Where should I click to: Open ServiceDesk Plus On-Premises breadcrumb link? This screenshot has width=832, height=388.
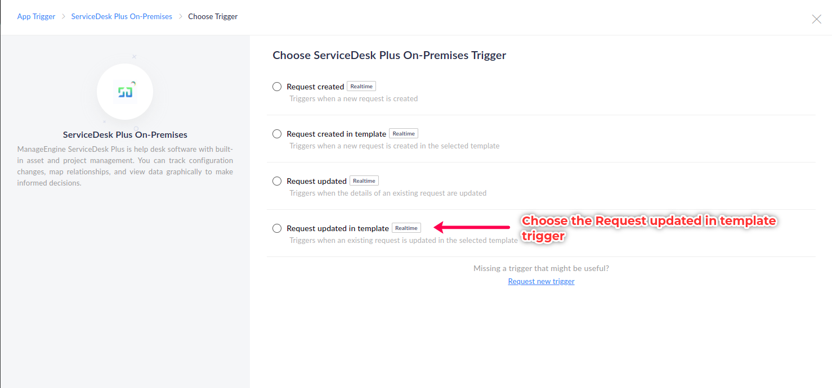122,17
